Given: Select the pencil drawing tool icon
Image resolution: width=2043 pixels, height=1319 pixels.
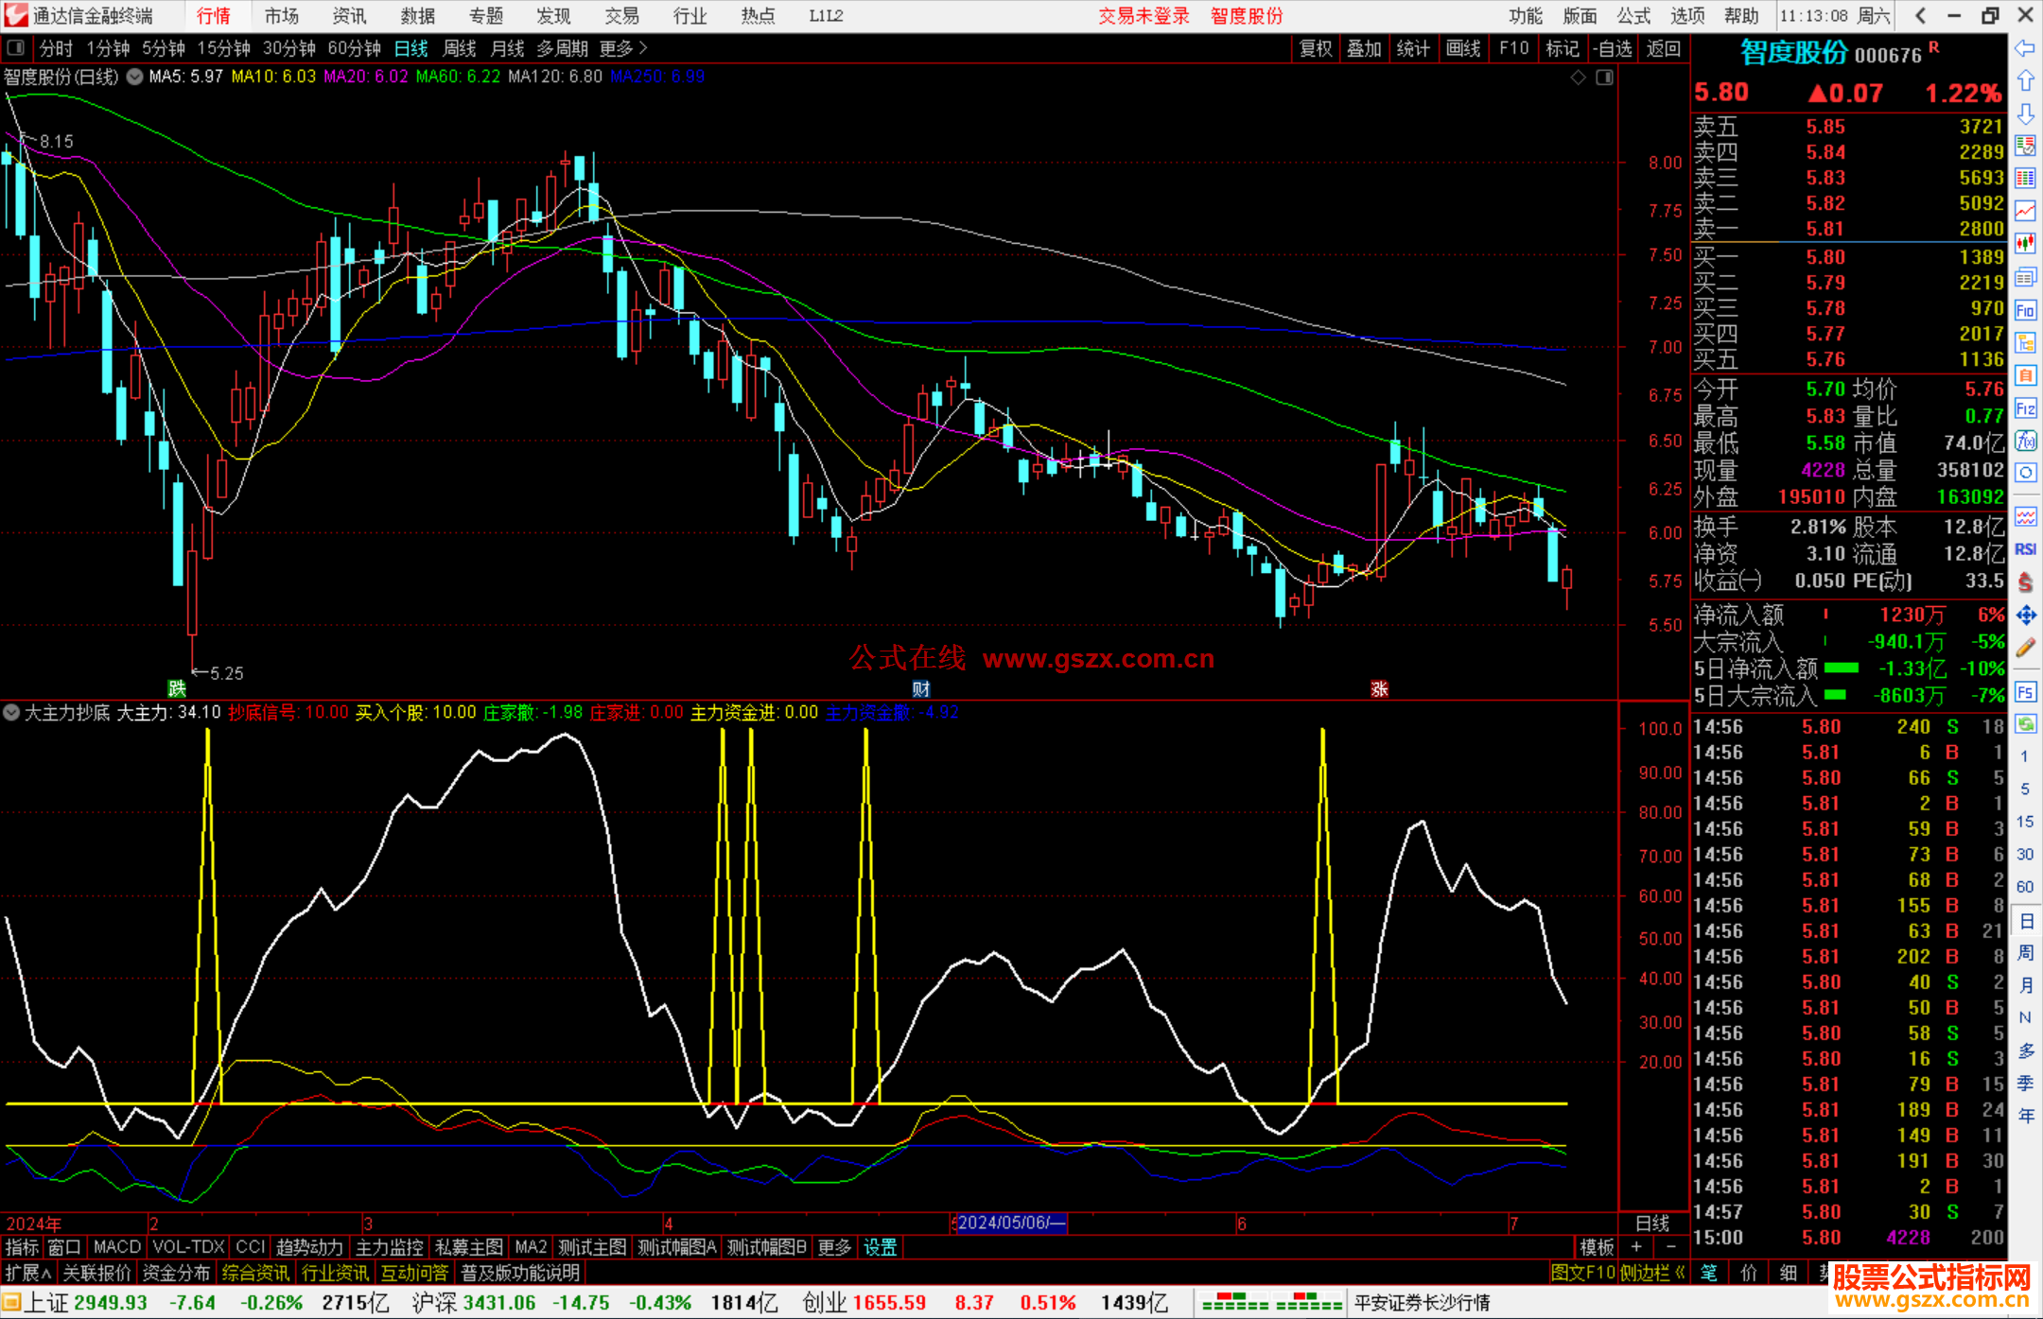Looking at the screenshot, I should [2025, 648].
